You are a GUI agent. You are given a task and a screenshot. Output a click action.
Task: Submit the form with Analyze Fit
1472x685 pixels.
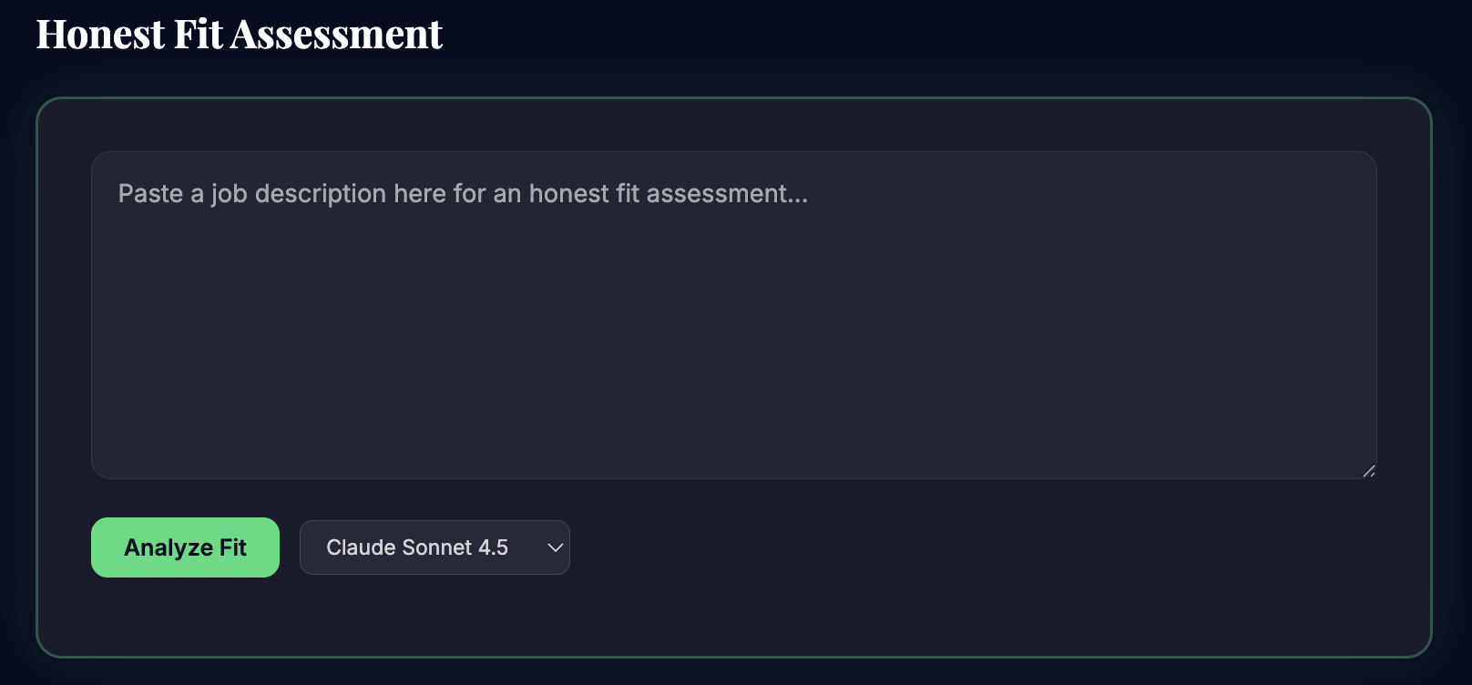click(x=185, y=547)
